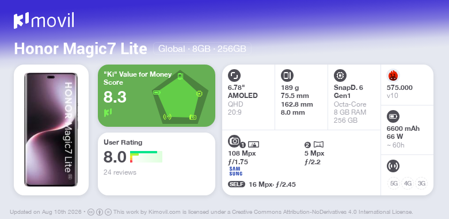Click the SELF selfie camera badge
The height and width of the screenshot is (219, 449).
pos(237,184)
